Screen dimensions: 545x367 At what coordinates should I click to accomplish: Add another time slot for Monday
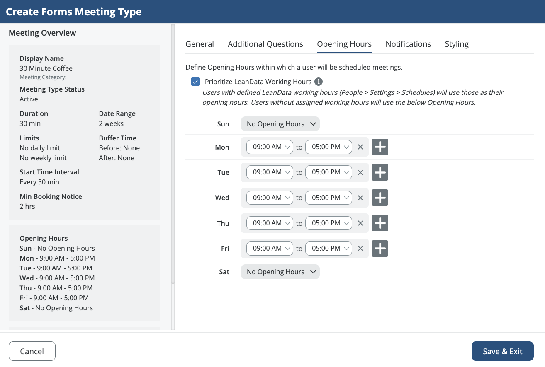[380, 147]
